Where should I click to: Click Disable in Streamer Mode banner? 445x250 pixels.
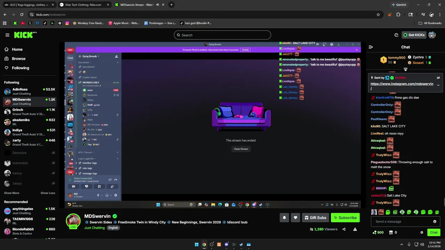pyautogui.click(x=245, y=50)
